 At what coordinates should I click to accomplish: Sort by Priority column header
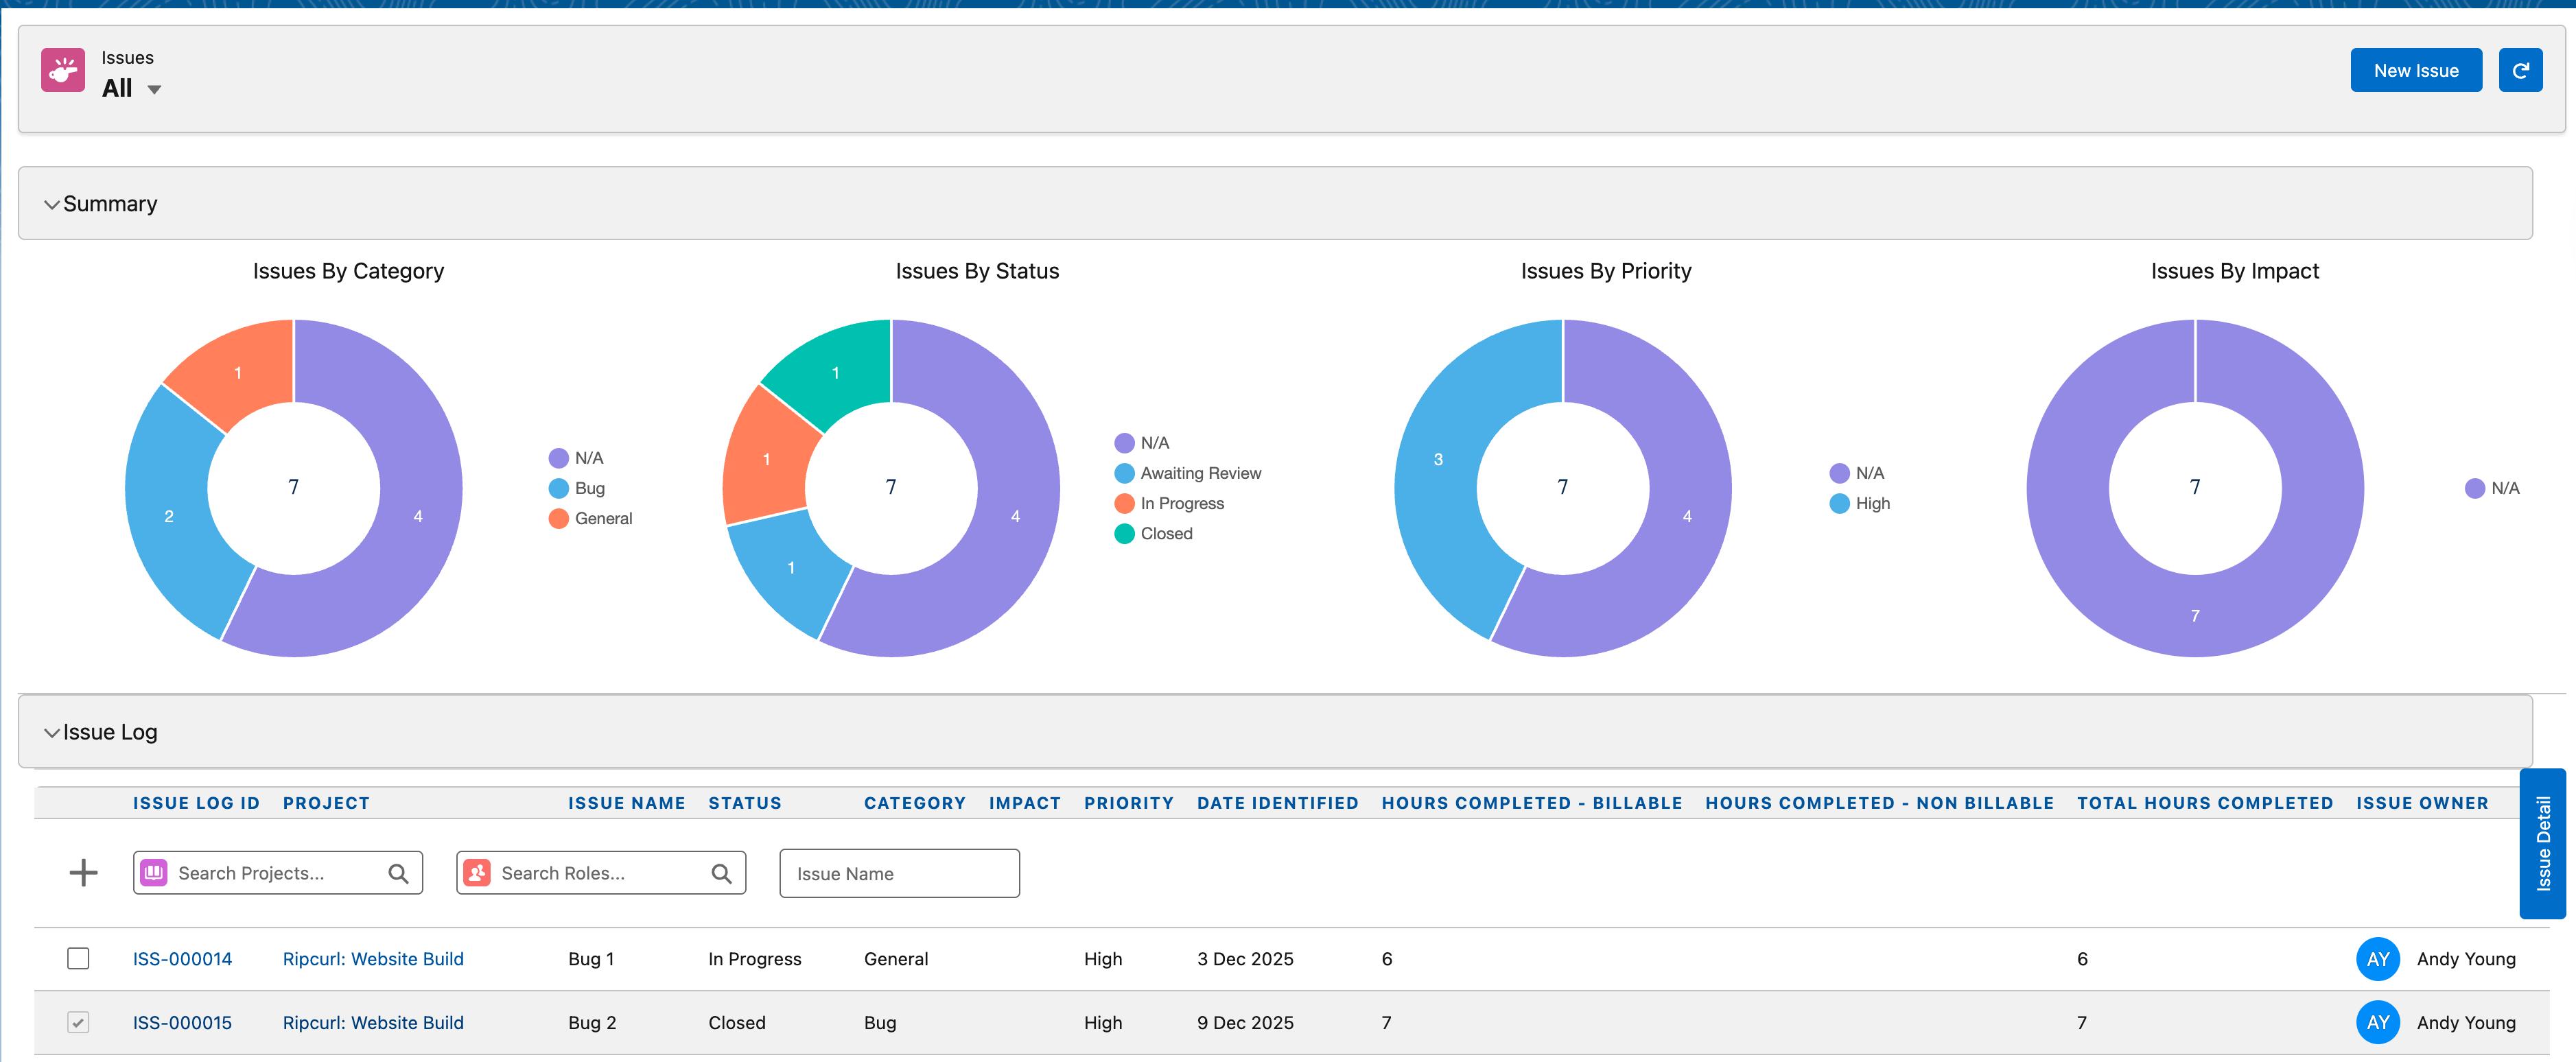(x=1128, y=803)
